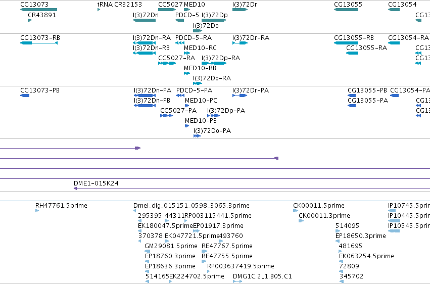Click the CG13055-RA transcript
Image resolution: width=430 pixels, height=284 pixels.
[352, 53]
